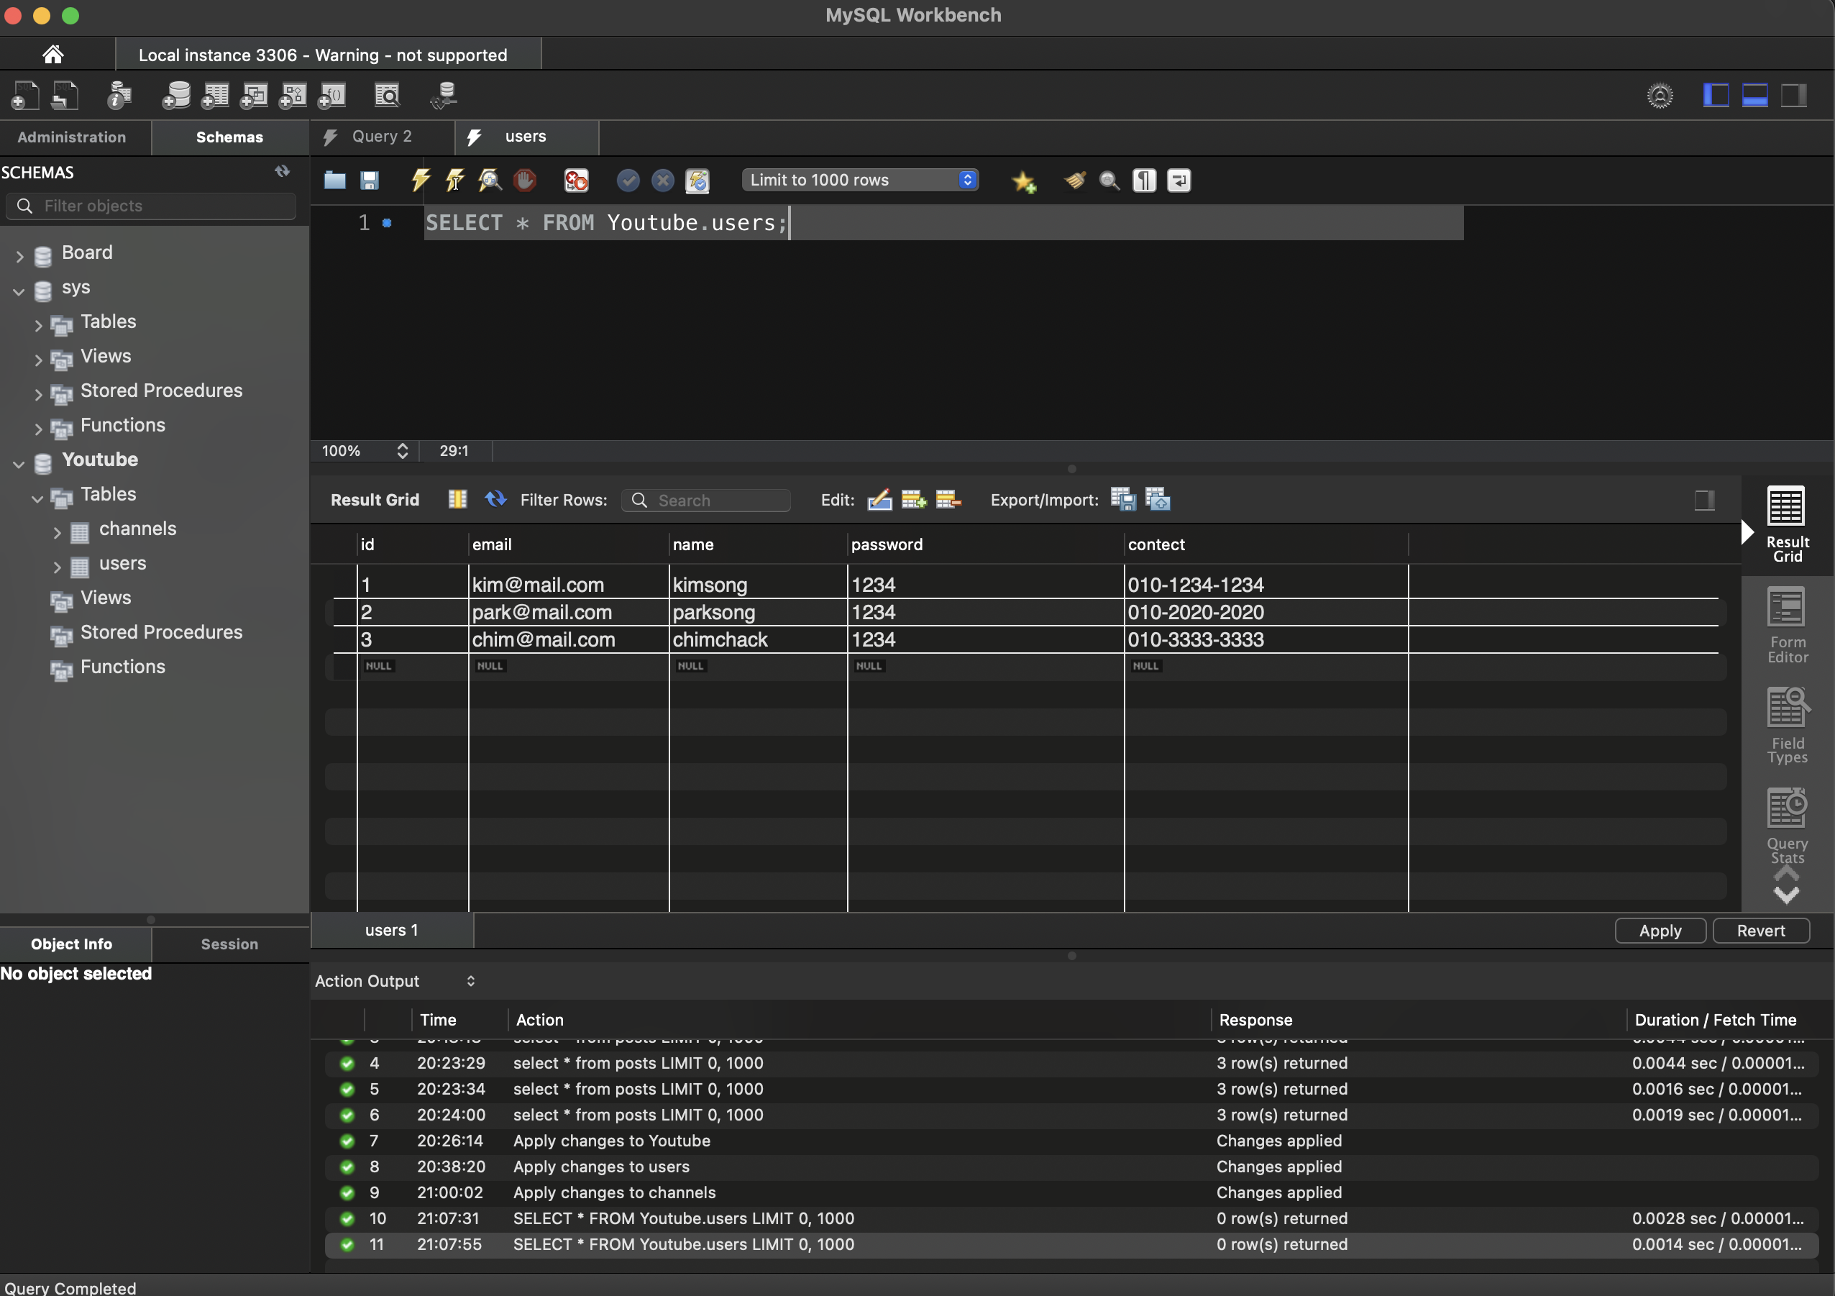1835x1296 pixels.
Task: Click the Apply button
Action: point(1660,931)
